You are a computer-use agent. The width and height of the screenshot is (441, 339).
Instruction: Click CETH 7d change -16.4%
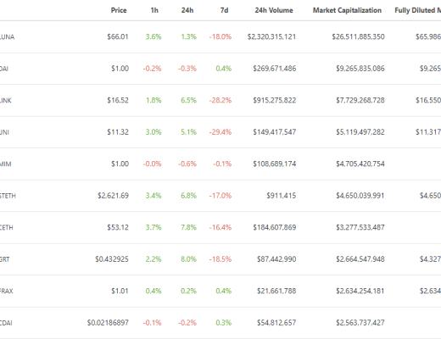tap(220, 227)
